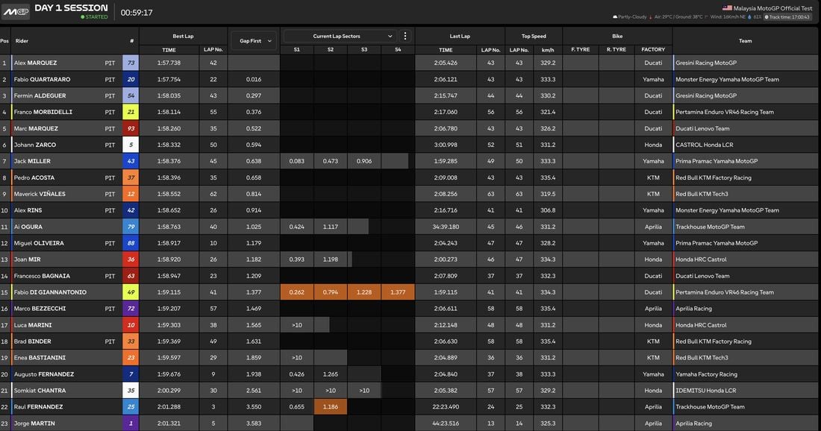Click the km/h top speed column header
The width and height of the screenshot is (821, 431).
pos(548,50)
